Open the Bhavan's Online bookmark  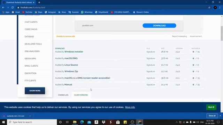141,12
